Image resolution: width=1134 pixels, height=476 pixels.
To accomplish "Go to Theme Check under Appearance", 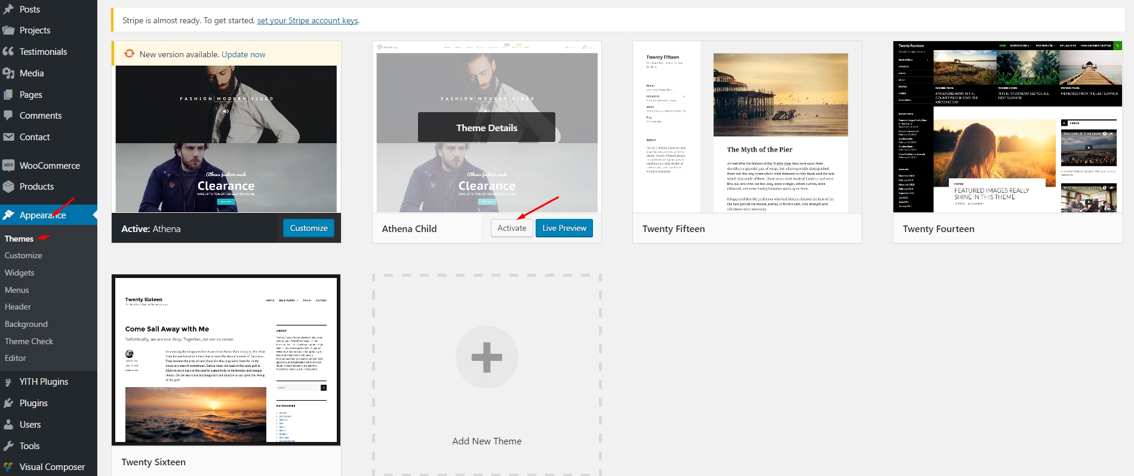I will click(x=29, y=341).
